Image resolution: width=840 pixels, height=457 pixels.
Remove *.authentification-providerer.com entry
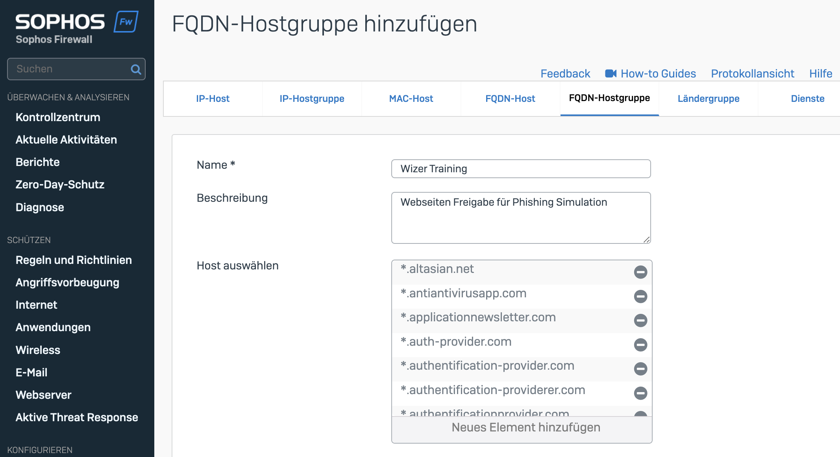[x=640, y=393]
